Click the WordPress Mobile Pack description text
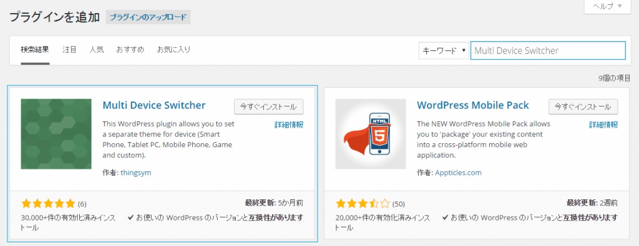 tap(484, 140)
